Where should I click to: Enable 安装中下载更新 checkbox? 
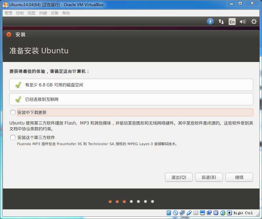point(13,112)
